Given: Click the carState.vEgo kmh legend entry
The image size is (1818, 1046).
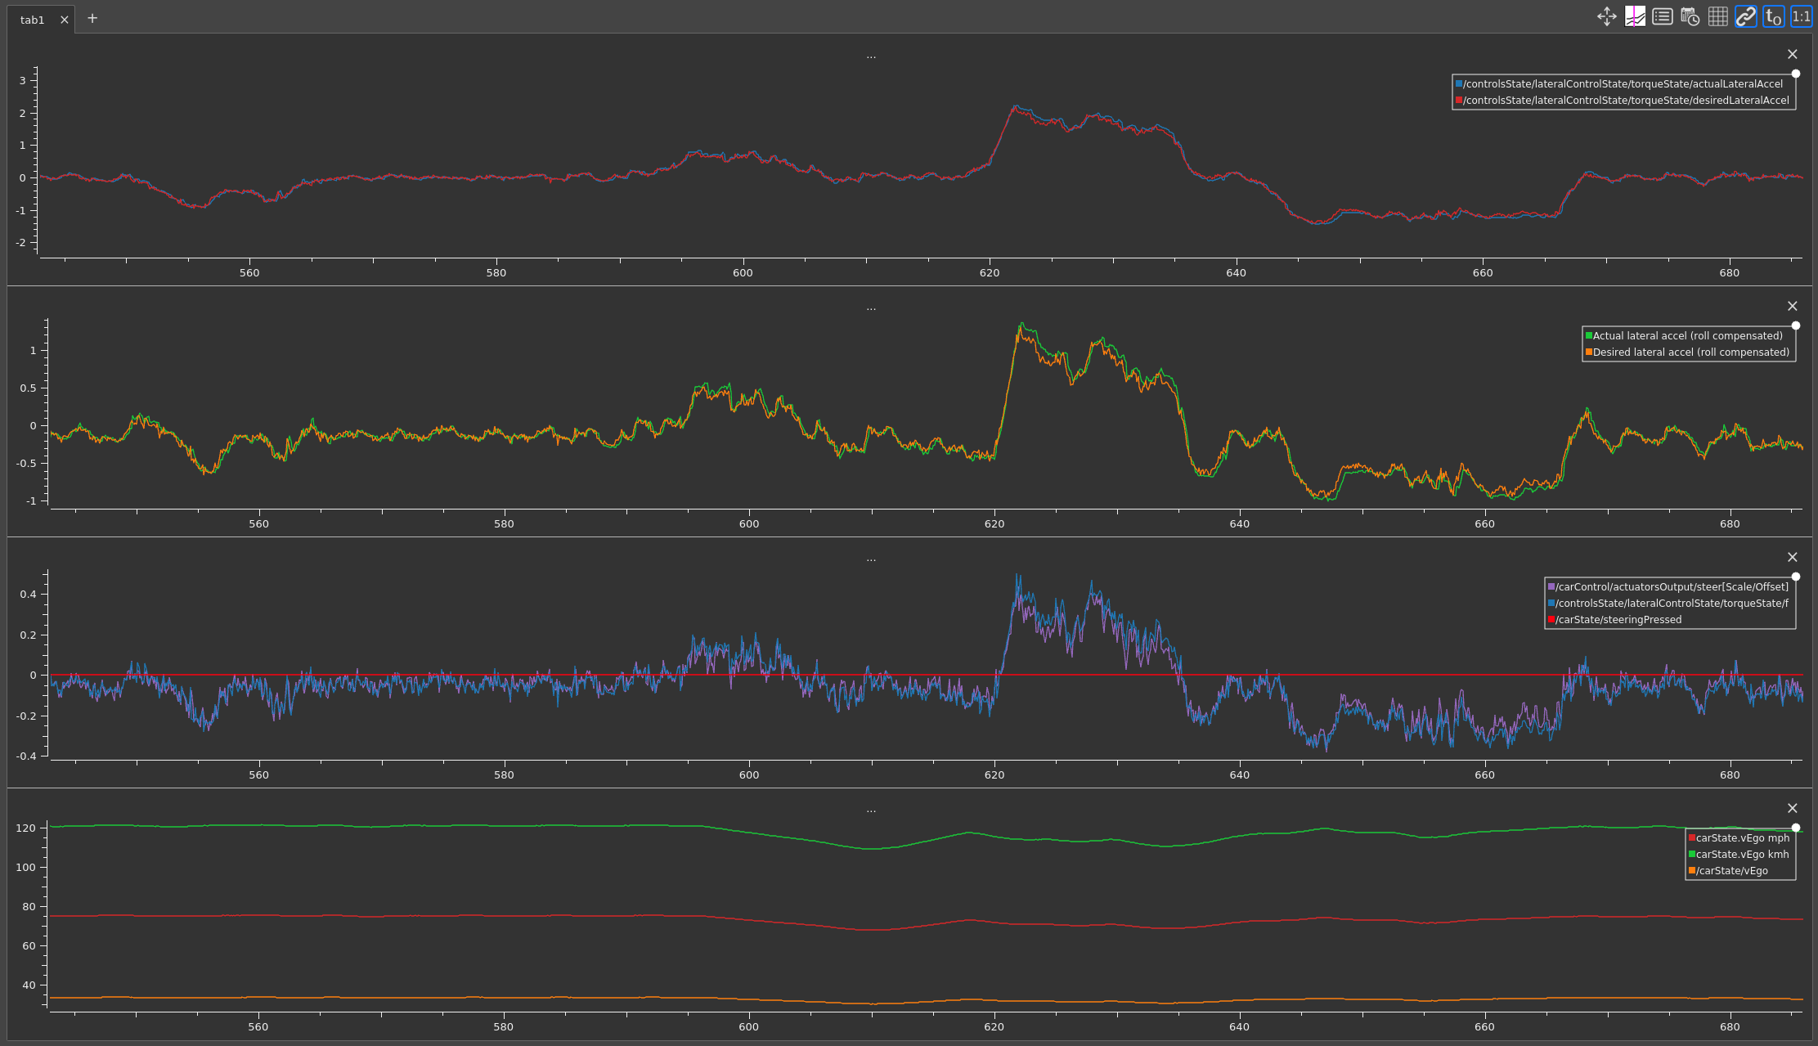Looking at the screenshot, I should tap(1742, 854).
